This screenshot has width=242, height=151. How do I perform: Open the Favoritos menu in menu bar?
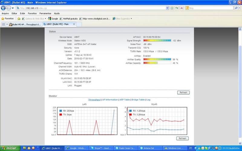[x=32, y=13]
